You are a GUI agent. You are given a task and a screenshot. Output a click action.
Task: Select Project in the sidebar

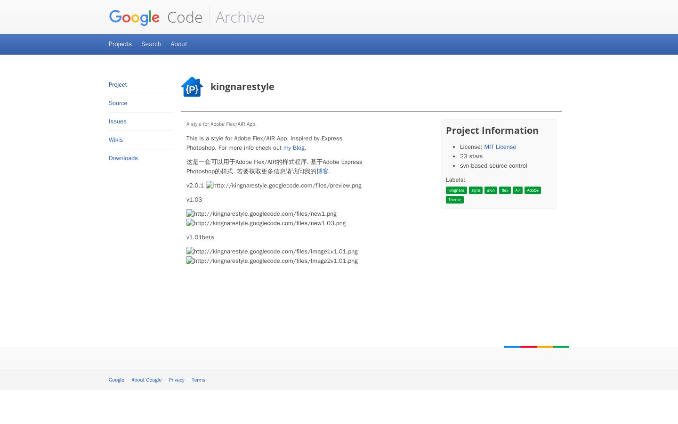coord(118,85)
